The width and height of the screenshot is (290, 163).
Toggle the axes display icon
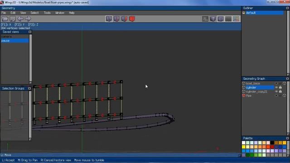(x=236, y=19)
